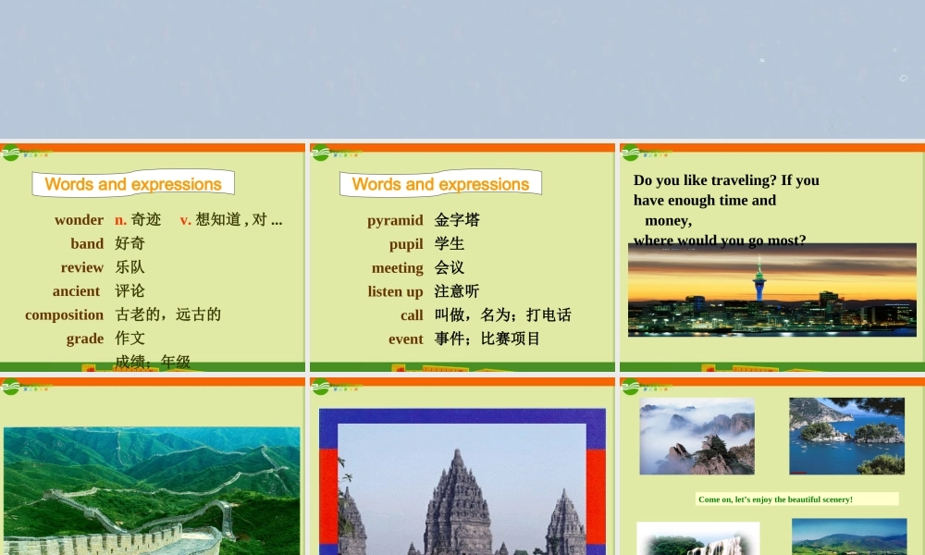
Task: Click the red "v." label beside 想知道
Action: click(x=185, y=220)
